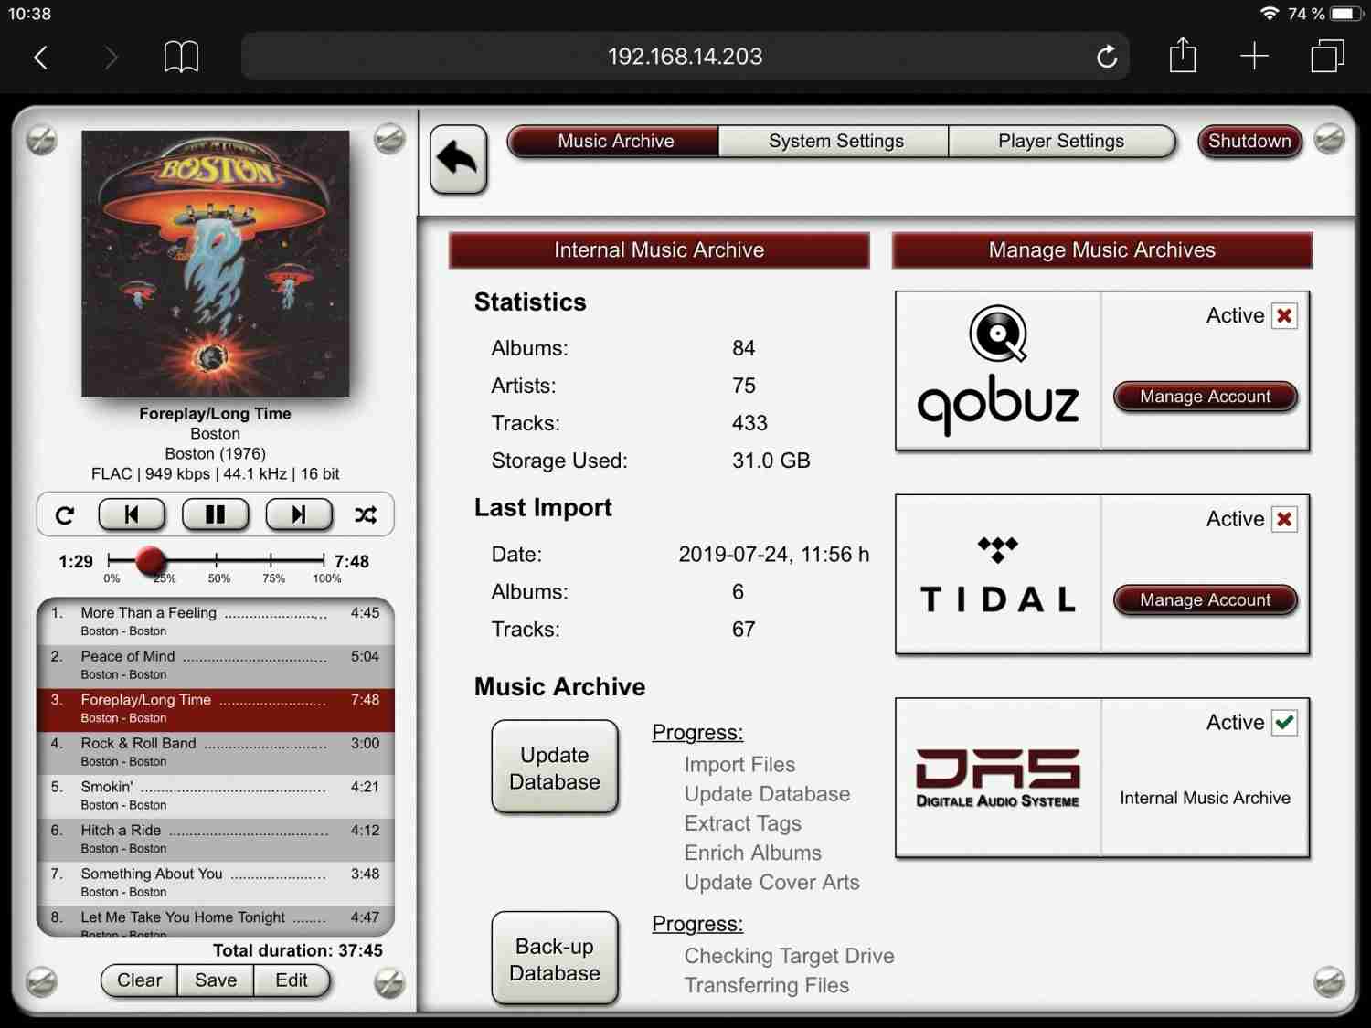This screenshot has width=1371, height=1028.
Task: Seek to 75% mark on progress bar
Action: pos(271,560)
